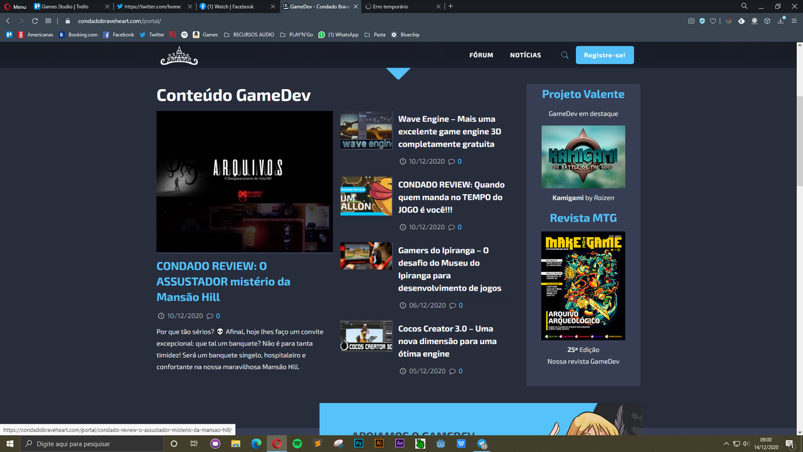Launch Illustrator from the taskbar

click(379, 443)
